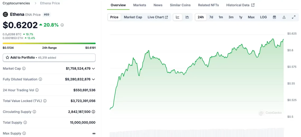Open the Historical Data external link tab

click(x=240, y=5)
